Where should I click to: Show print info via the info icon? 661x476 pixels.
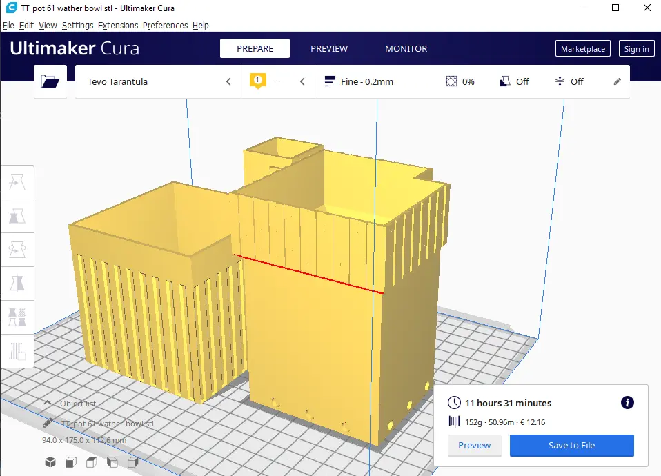(627, 403)
